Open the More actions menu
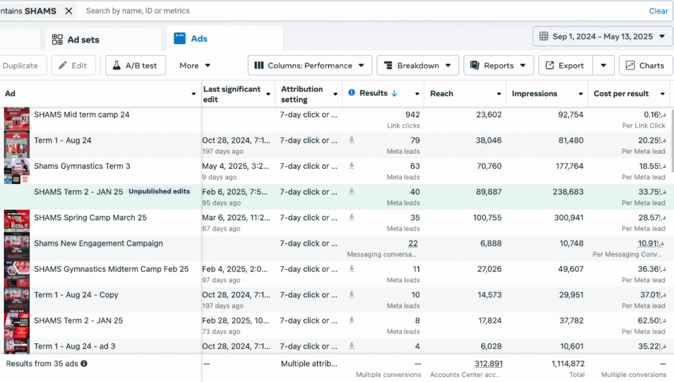The image size is (674, 382). point(195,66)
